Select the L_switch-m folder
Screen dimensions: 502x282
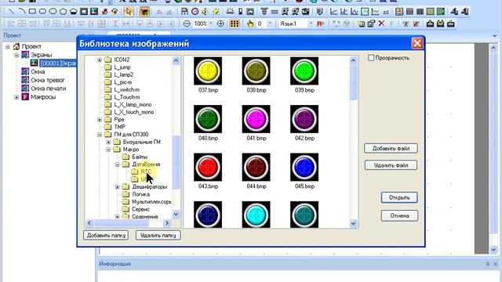pyautogui.click(x=127, y=90)
